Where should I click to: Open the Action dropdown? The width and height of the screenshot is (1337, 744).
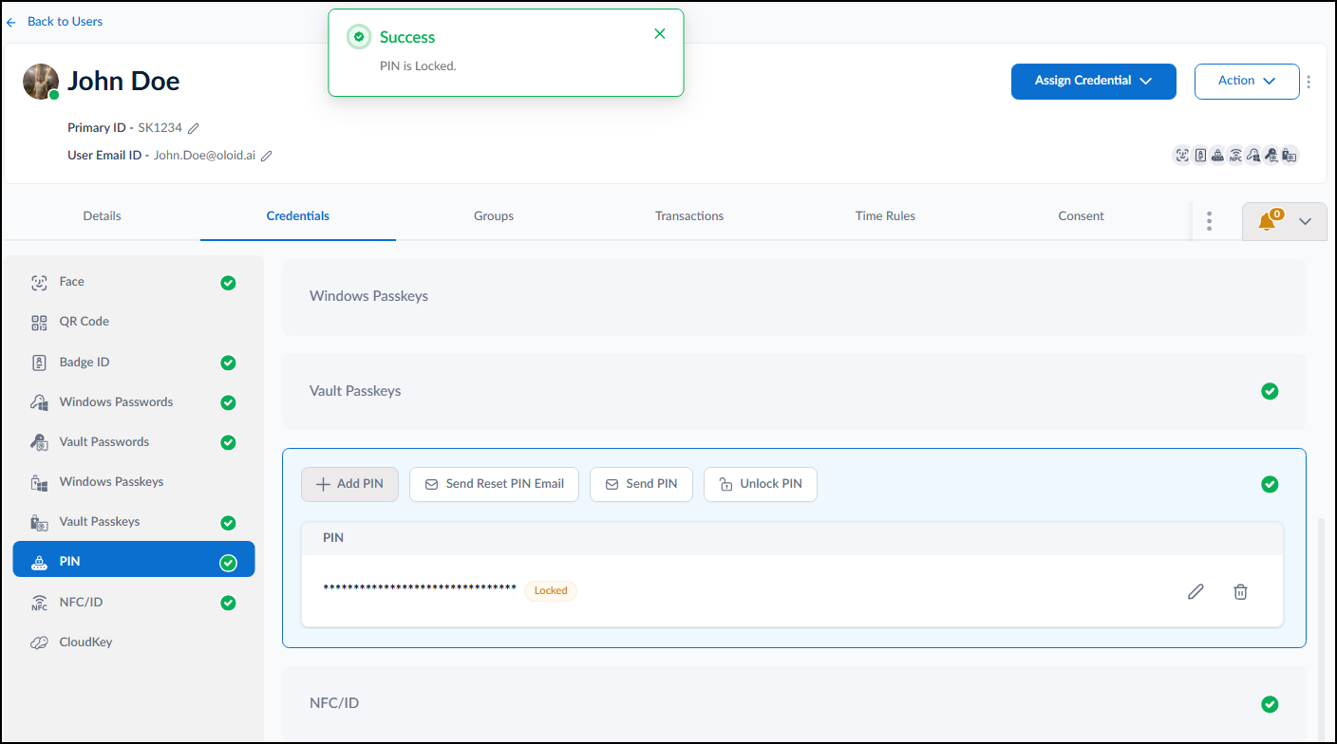(x=1247, y=81)
